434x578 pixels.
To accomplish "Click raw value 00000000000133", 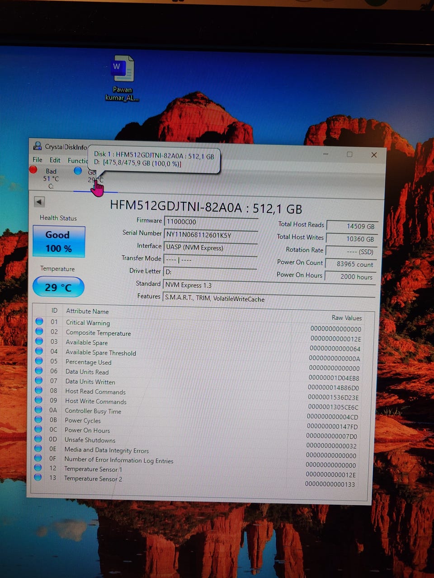I will point(330,484).
